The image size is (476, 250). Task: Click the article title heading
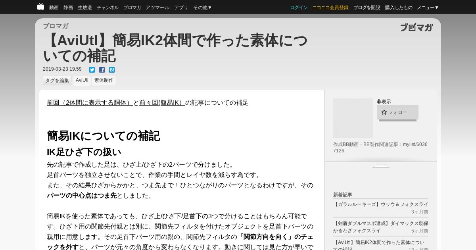(175, 48)
